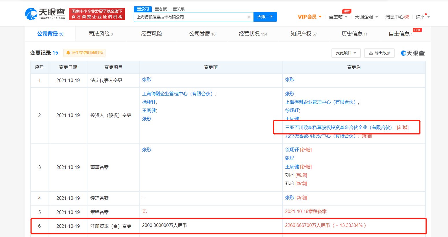Click the national SME fund badge

97,14
